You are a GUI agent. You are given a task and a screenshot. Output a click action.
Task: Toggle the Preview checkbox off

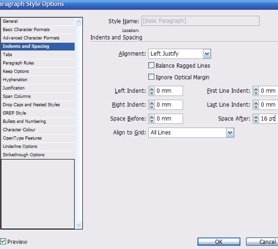[3, 242]
